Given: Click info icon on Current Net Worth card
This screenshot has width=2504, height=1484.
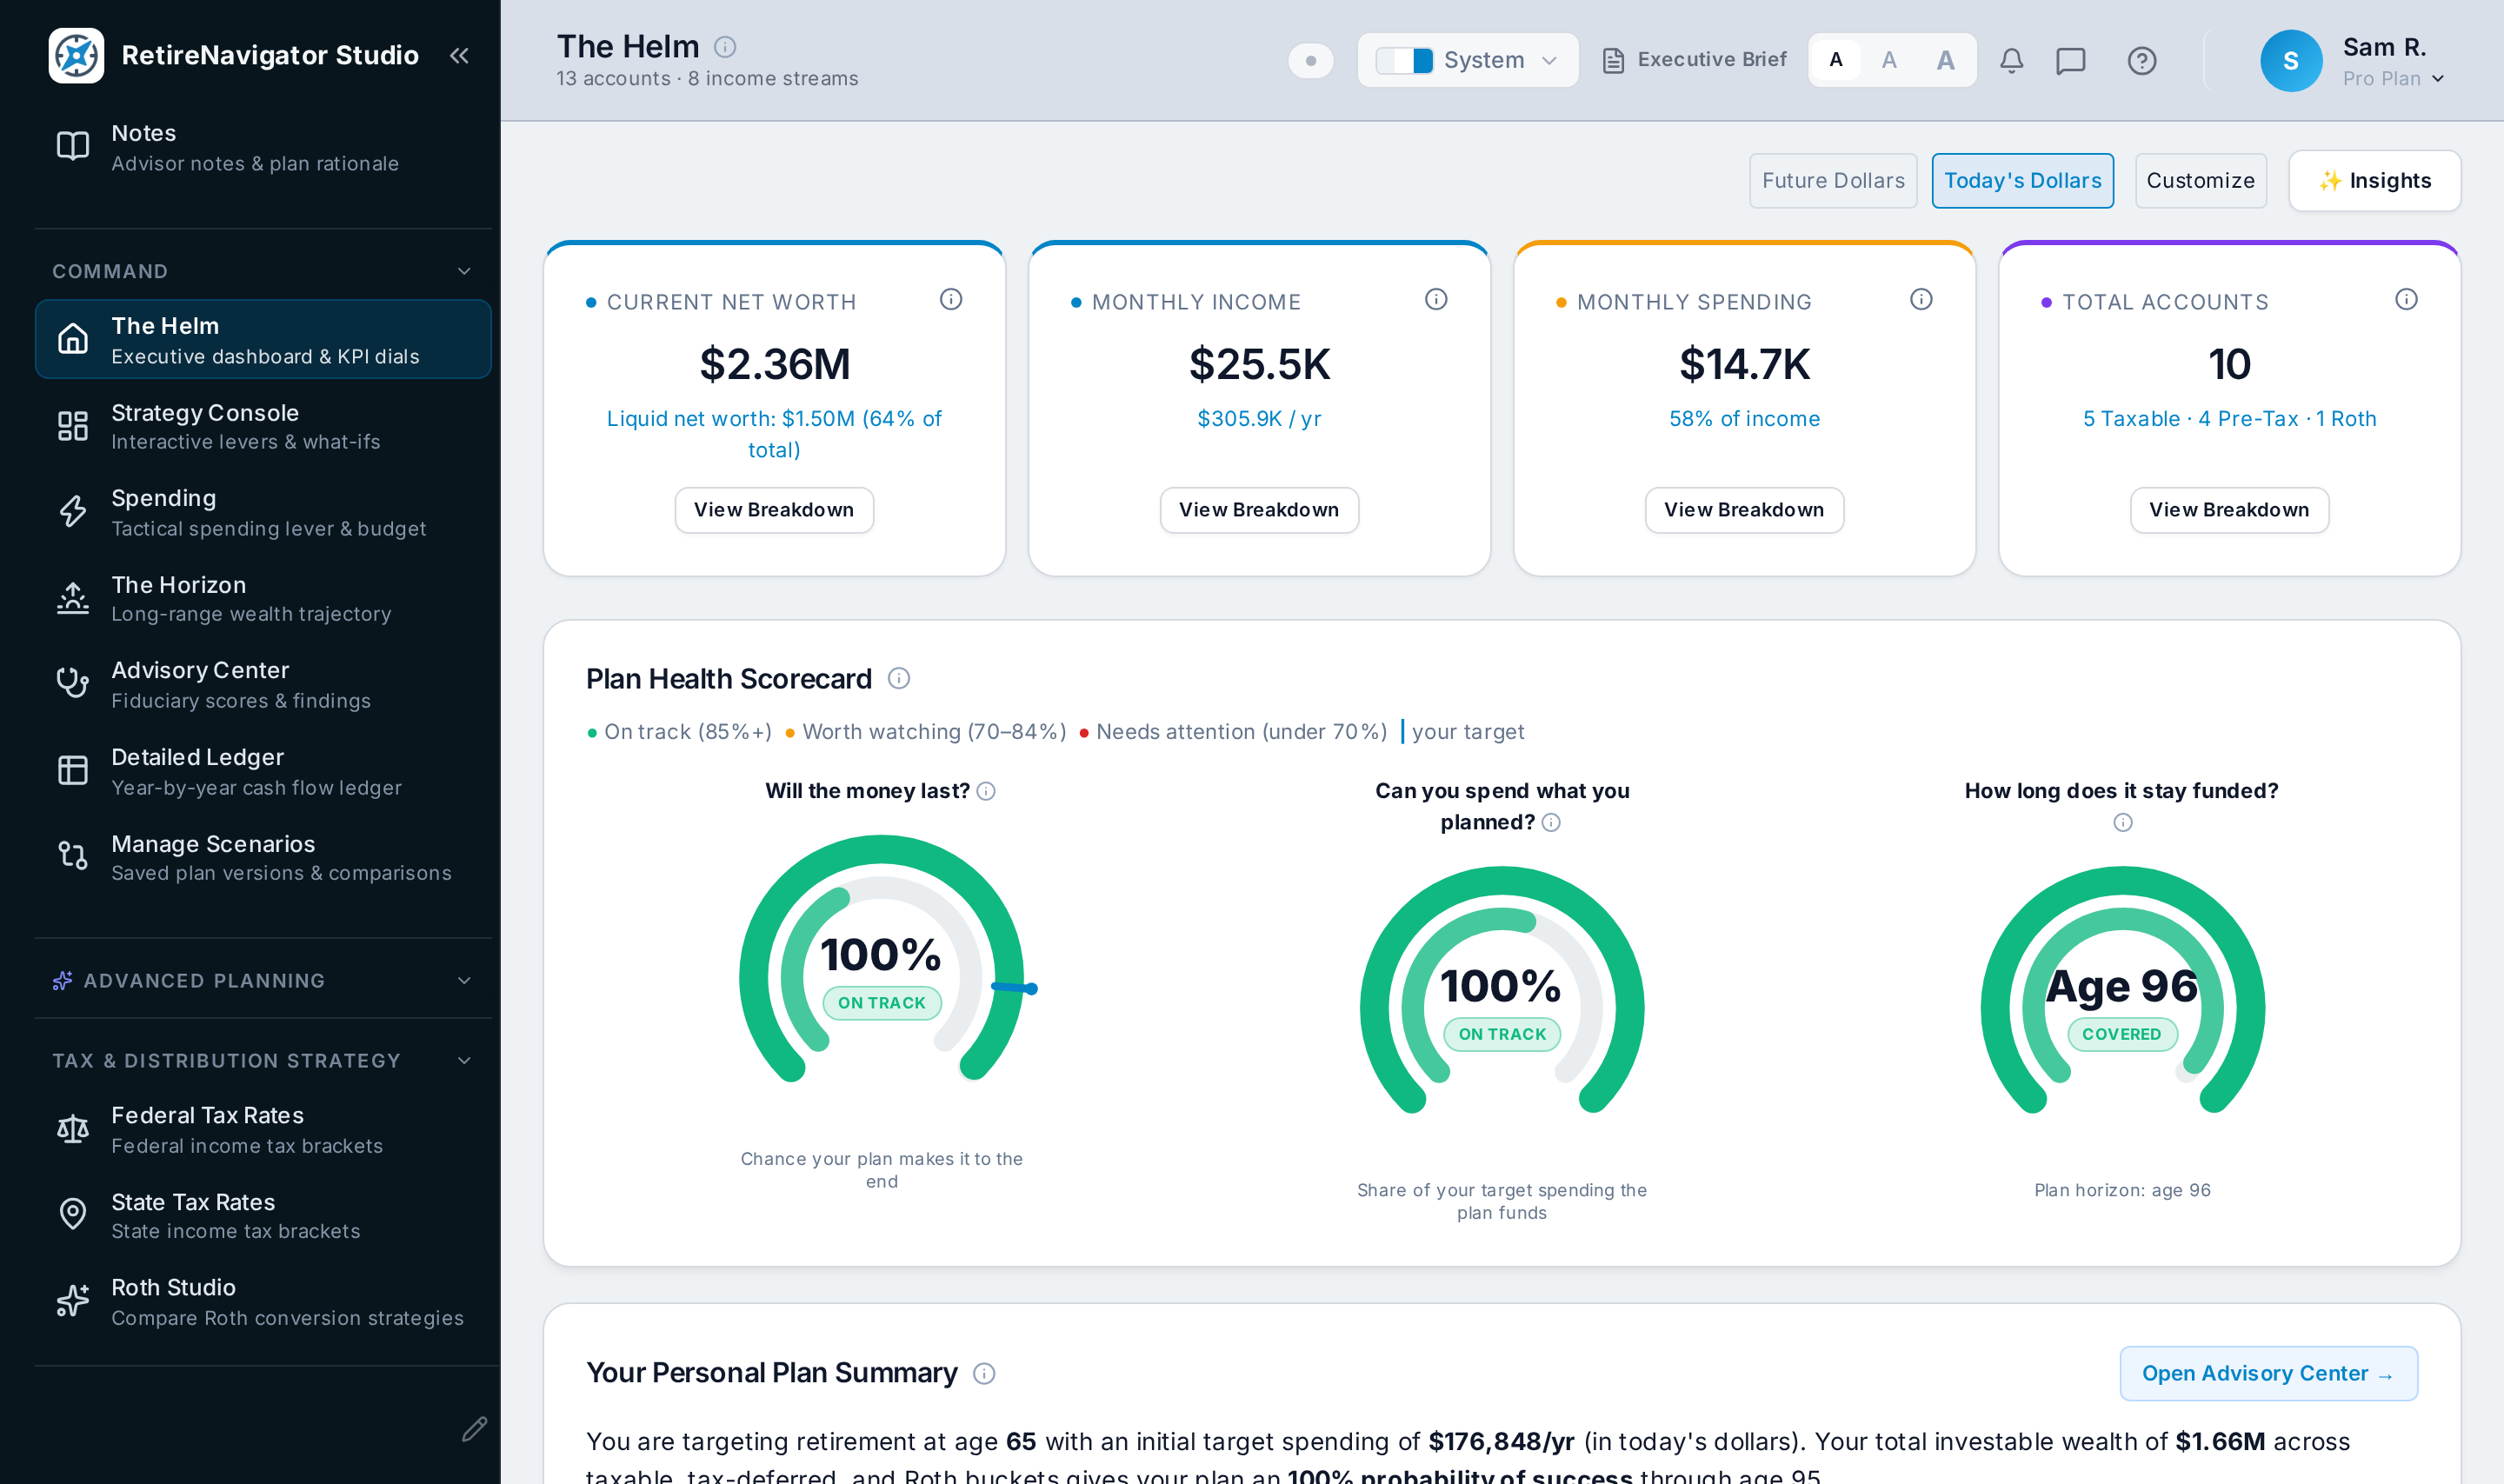Looking at the screenshot, I should pos(951,299).
